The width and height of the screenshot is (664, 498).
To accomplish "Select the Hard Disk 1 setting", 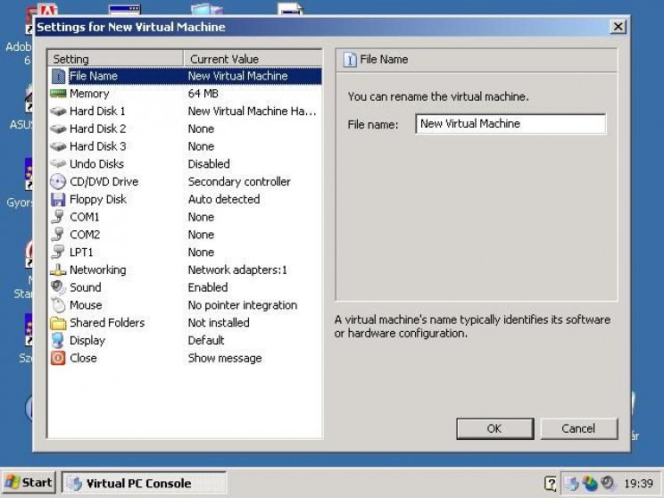I will pos(185,112).
